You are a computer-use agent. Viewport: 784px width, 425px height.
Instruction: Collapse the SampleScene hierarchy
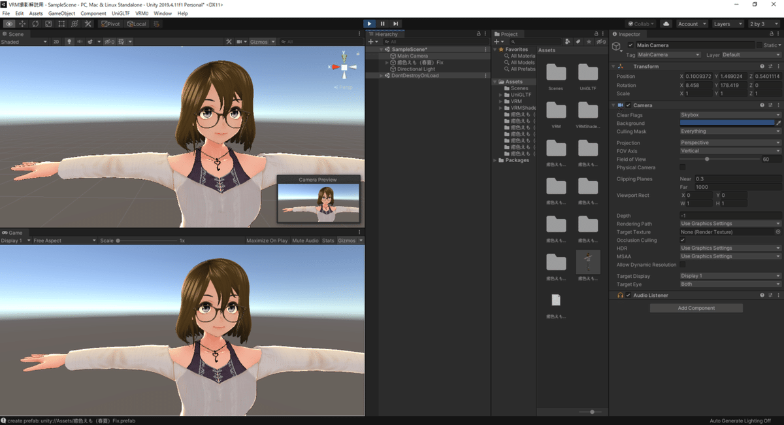(382, 49)
